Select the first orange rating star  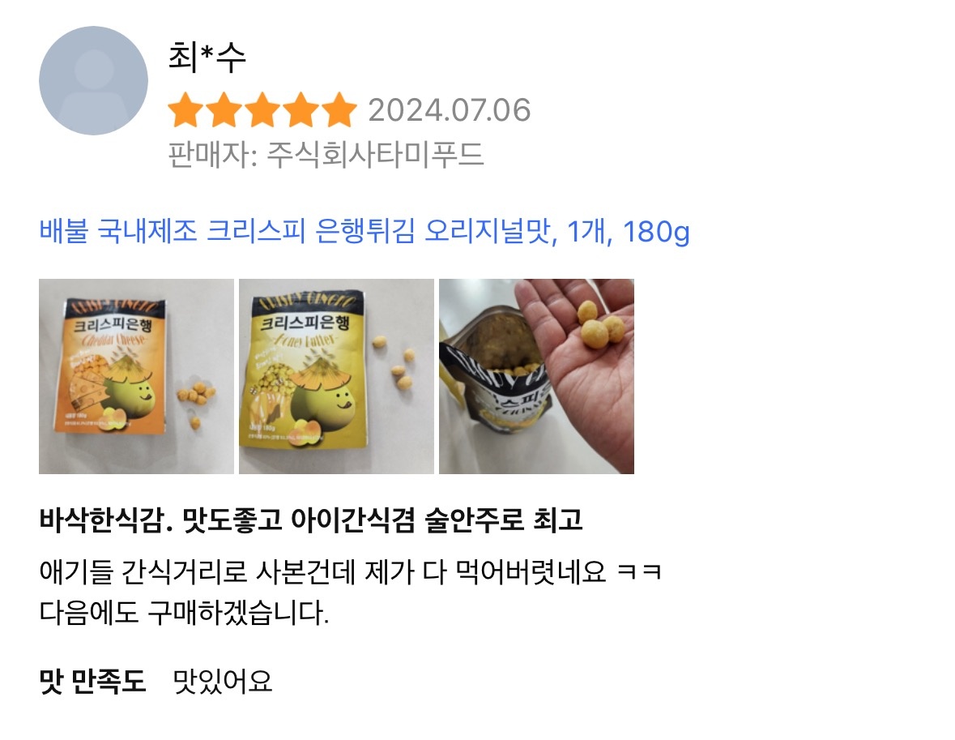(186, 109)
